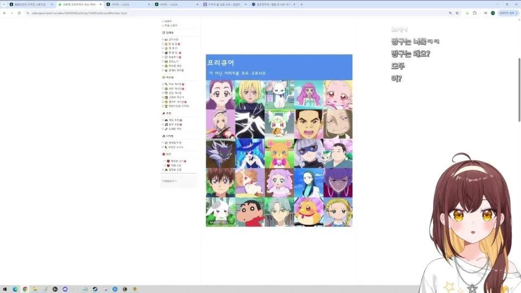The width and height of the screenshot is (521, 293).
Task: Select the white rabbit tile
Action: tap(220, 212)
